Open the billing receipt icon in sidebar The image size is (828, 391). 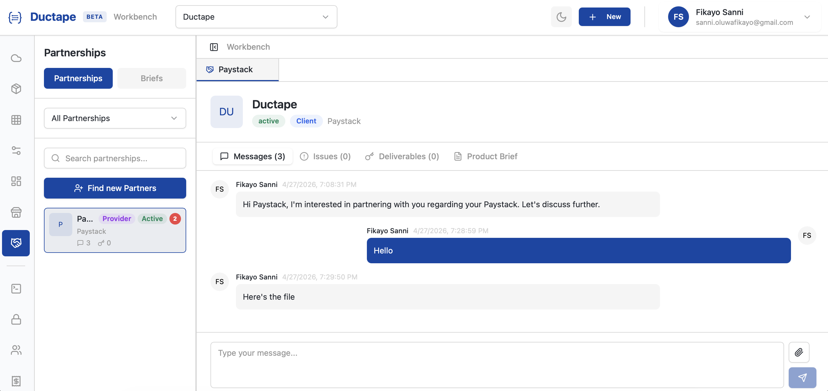[16, 381]
